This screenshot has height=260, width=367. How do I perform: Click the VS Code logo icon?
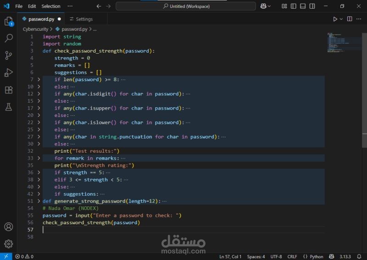[x=6, y=6]
